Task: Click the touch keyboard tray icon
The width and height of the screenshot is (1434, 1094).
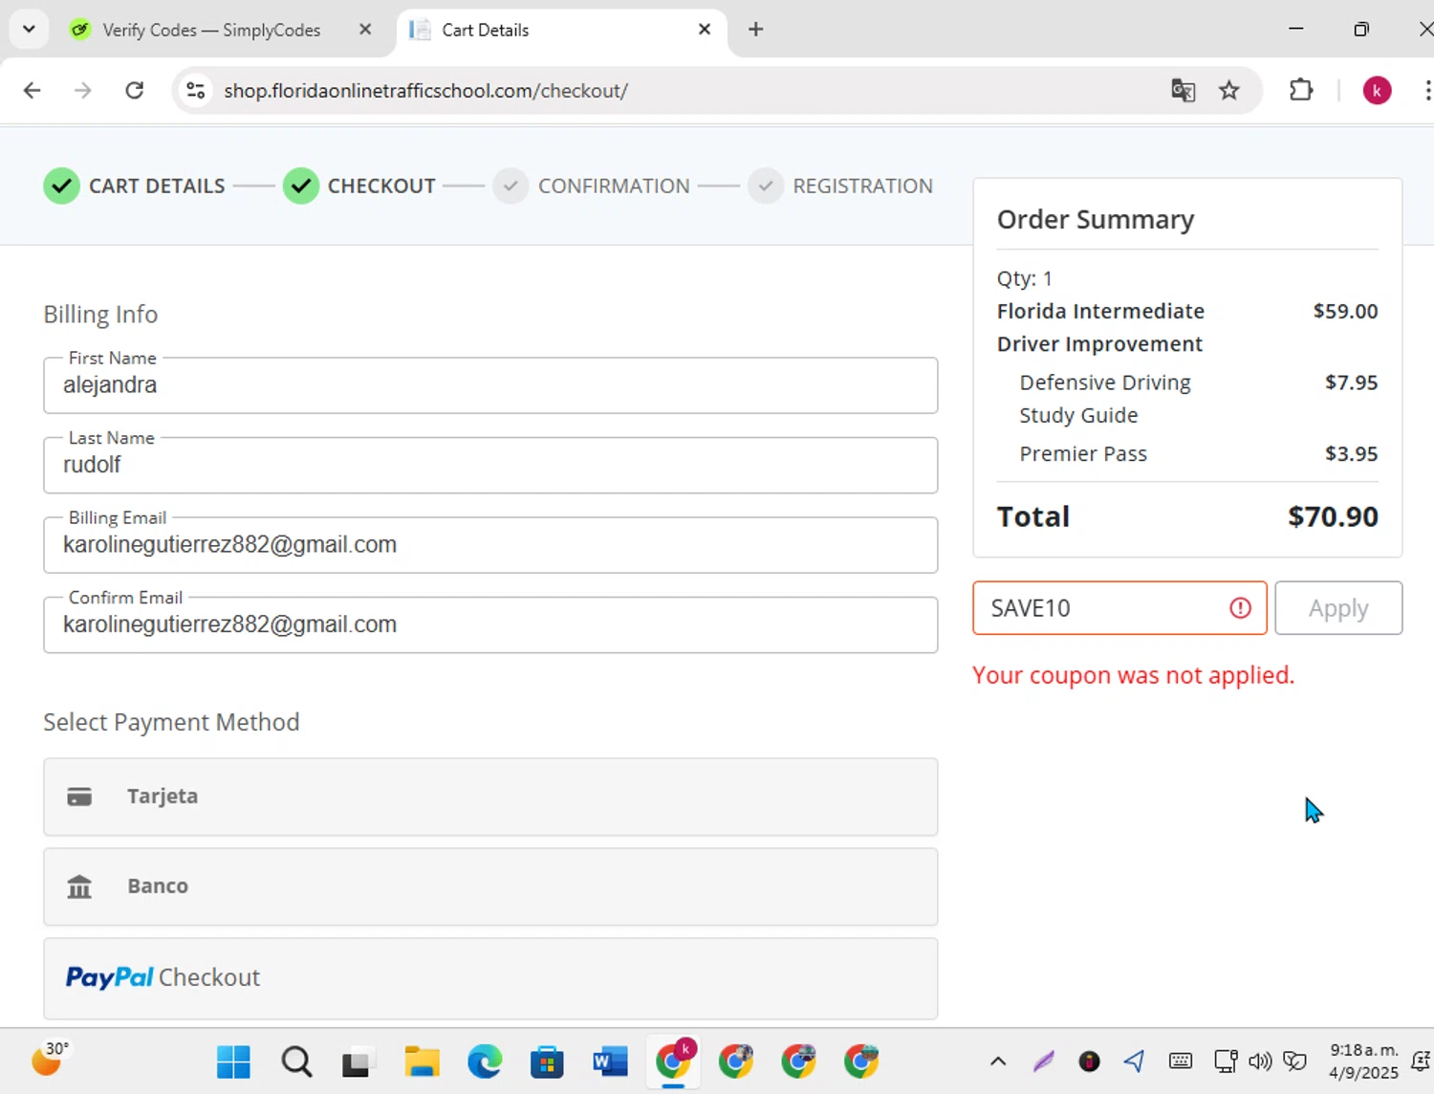Action: [1181, 1061]
